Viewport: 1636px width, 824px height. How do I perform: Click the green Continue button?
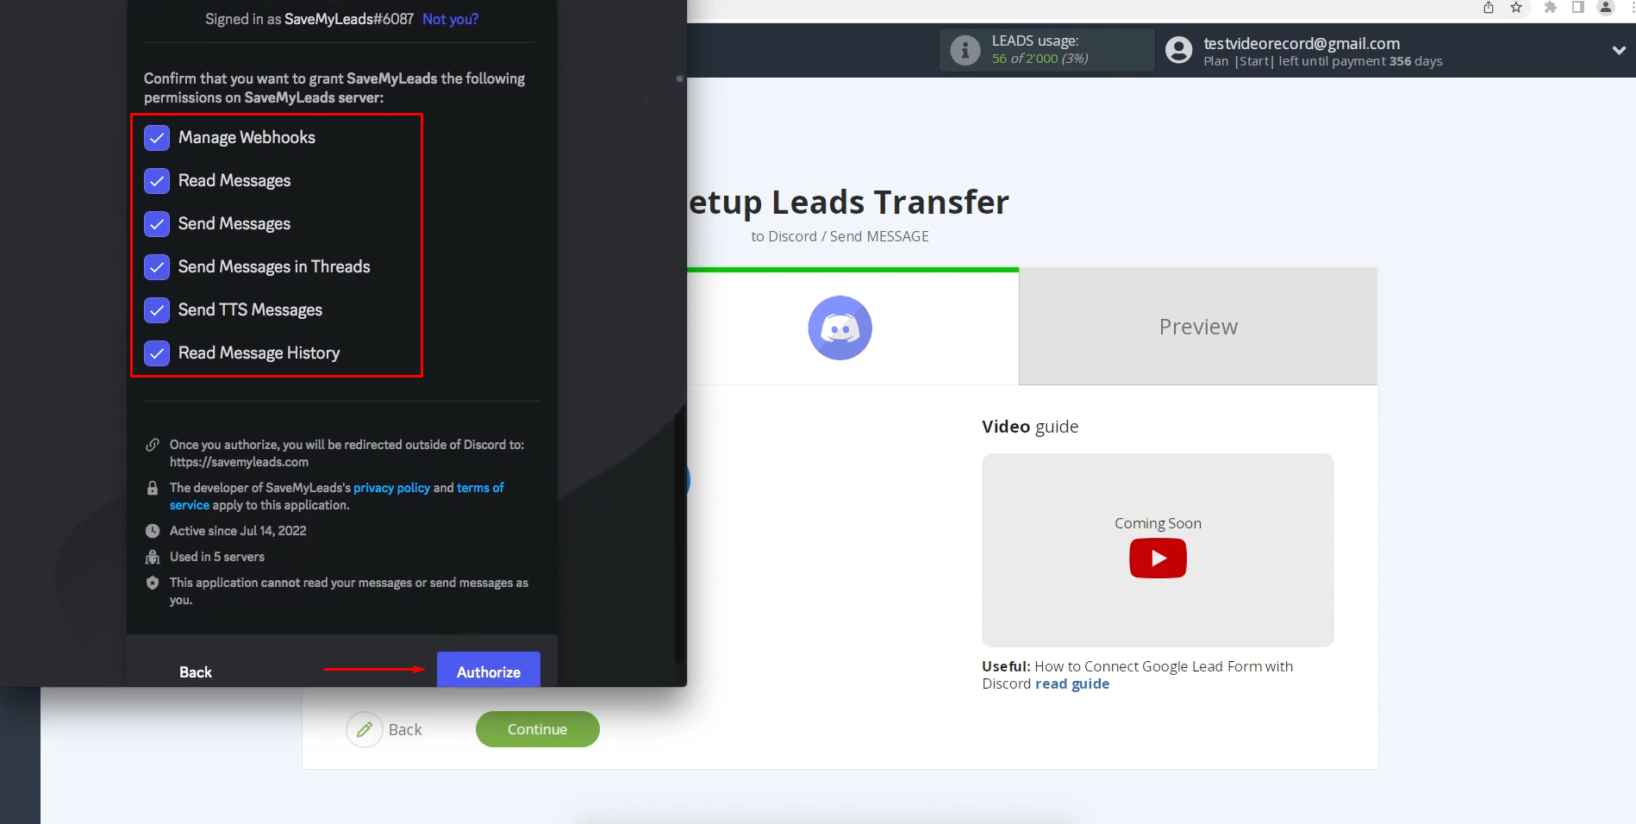[537, 729]
